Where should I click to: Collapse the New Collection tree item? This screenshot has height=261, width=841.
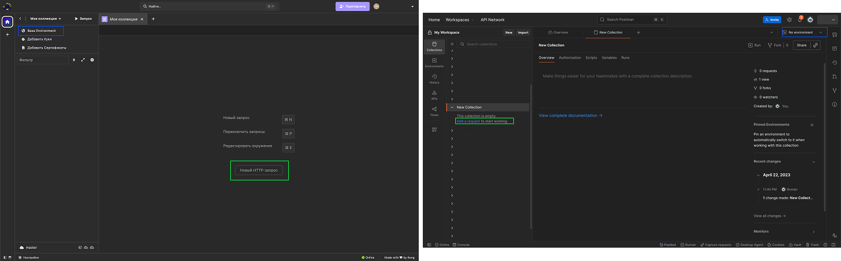[x=452, y=107]
